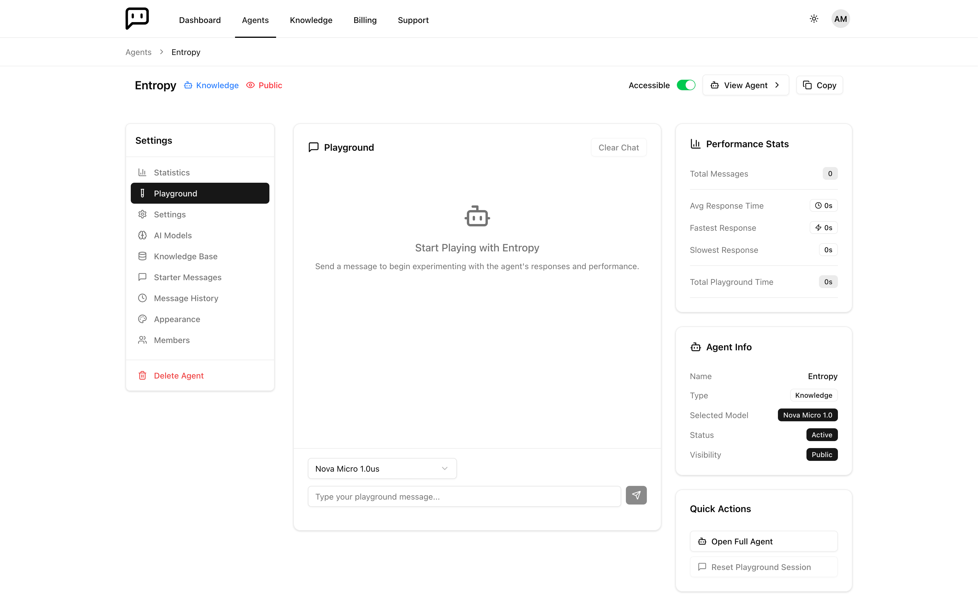Click the Statistics bar chart icon

tap(142, 173)
